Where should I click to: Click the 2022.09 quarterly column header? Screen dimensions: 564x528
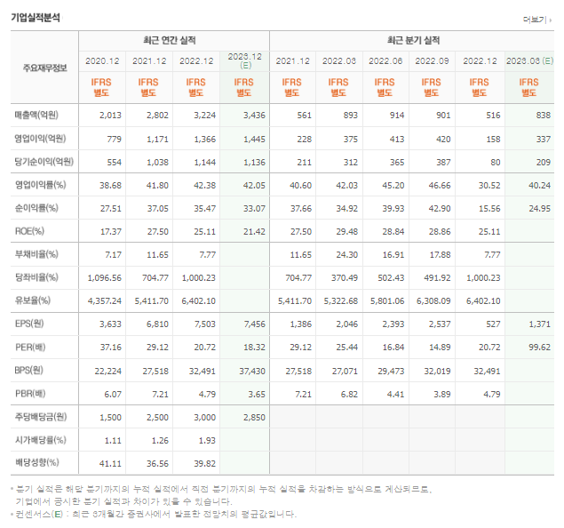tap(432, 61)
